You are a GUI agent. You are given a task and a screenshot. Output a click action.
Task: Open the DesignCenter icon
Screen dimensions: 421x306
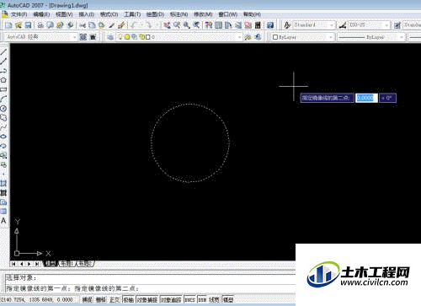(x=218, y=25)
